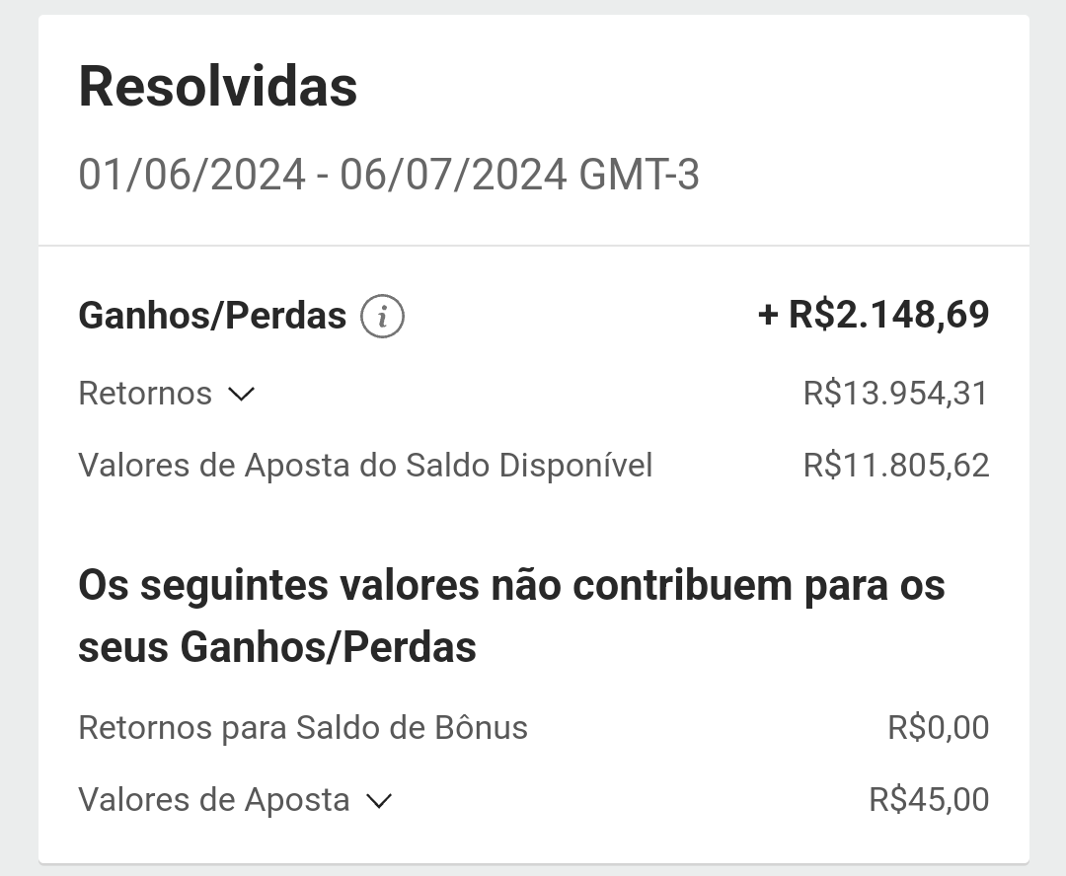The width and height of the screenshot is (1066, 876).
Task: Click the GMT-3 timezone text
Action: coord(639,175)
